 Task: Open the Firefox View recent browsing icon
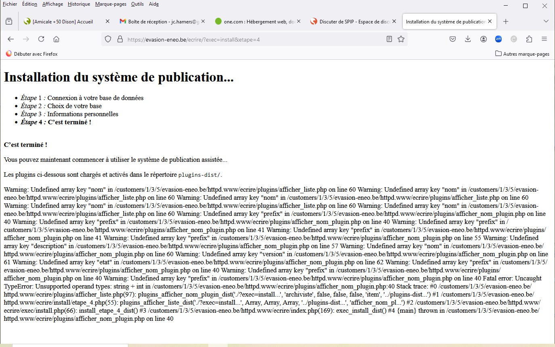9,21
